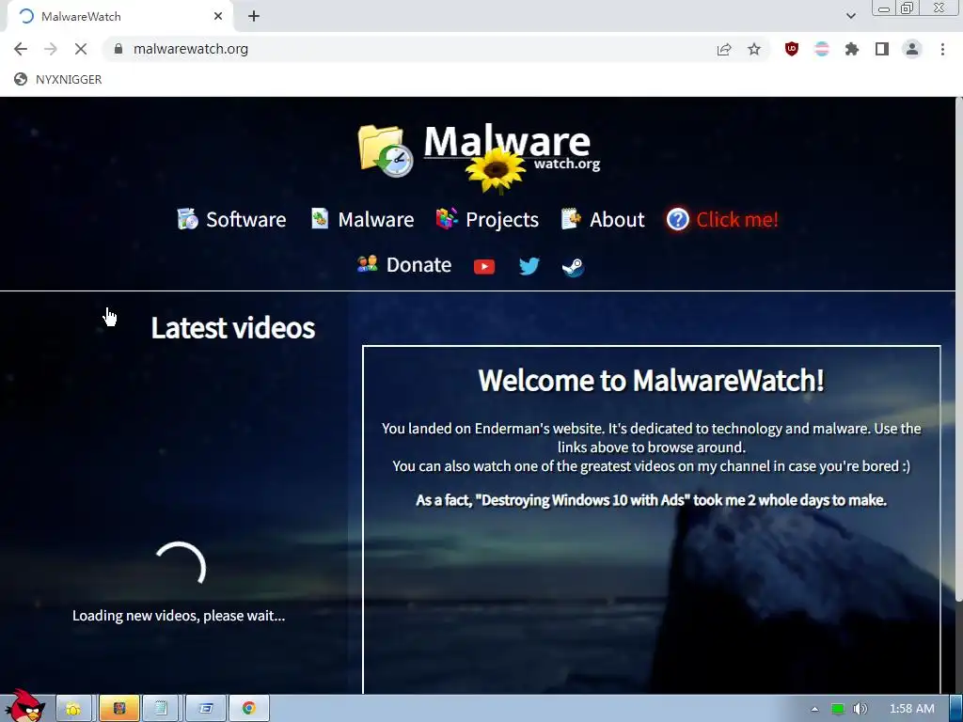
Task: Click the Malware page icon
Action: [320, 218]
